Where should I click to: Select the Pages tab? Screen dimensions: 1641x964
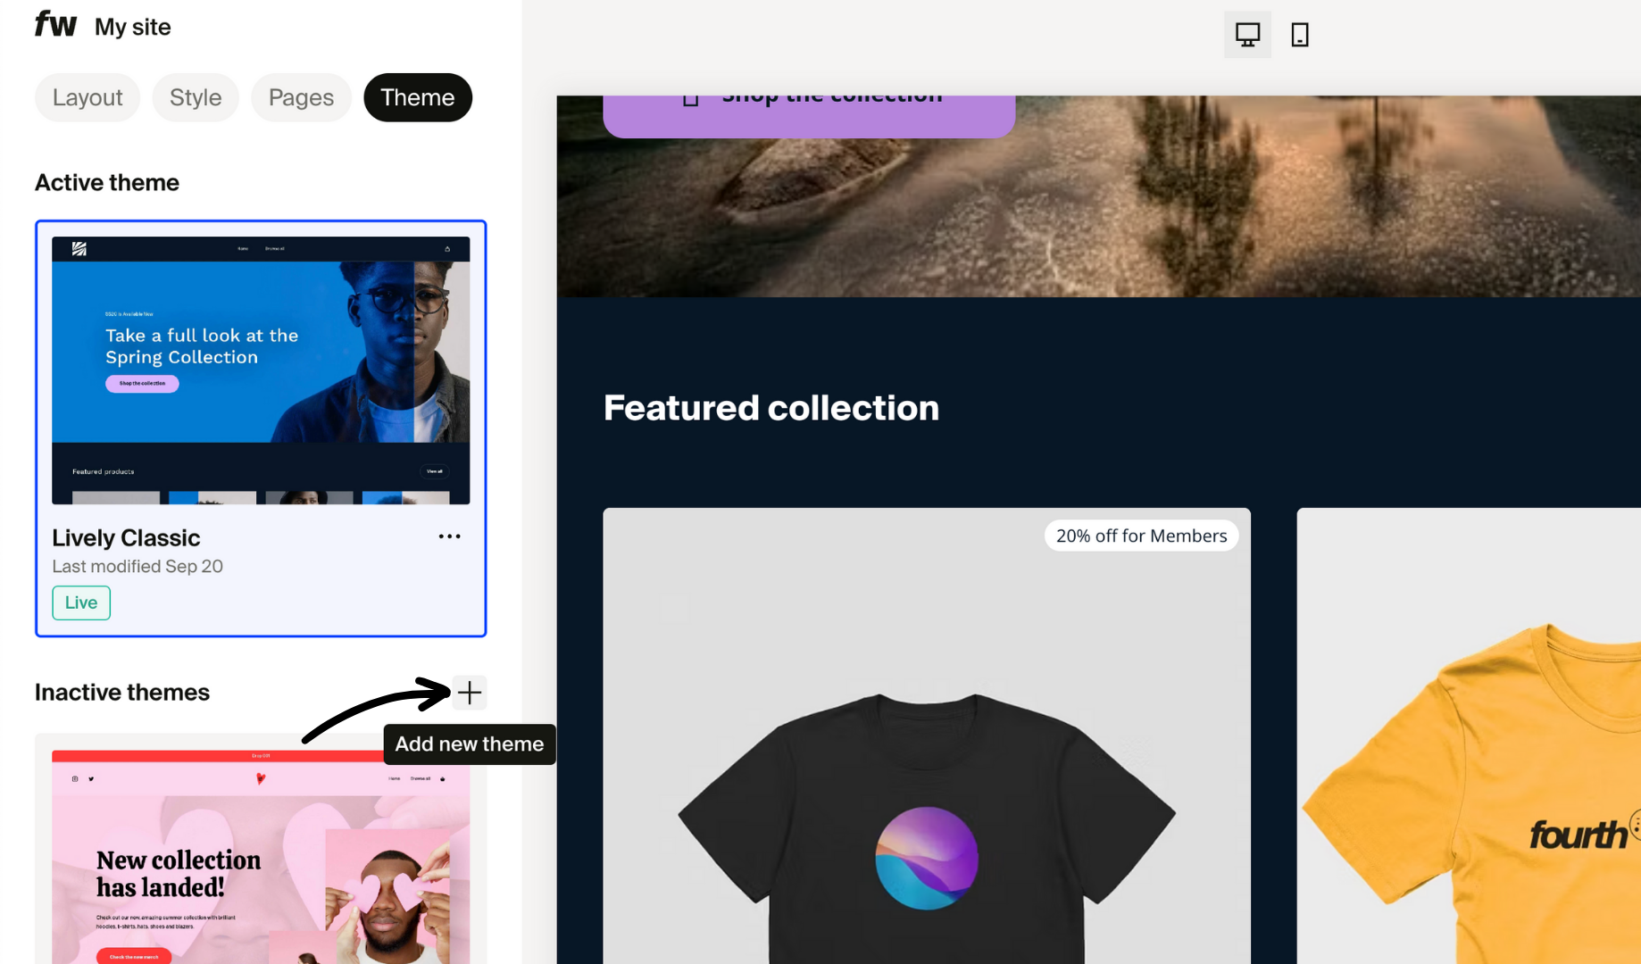(301, 97)
